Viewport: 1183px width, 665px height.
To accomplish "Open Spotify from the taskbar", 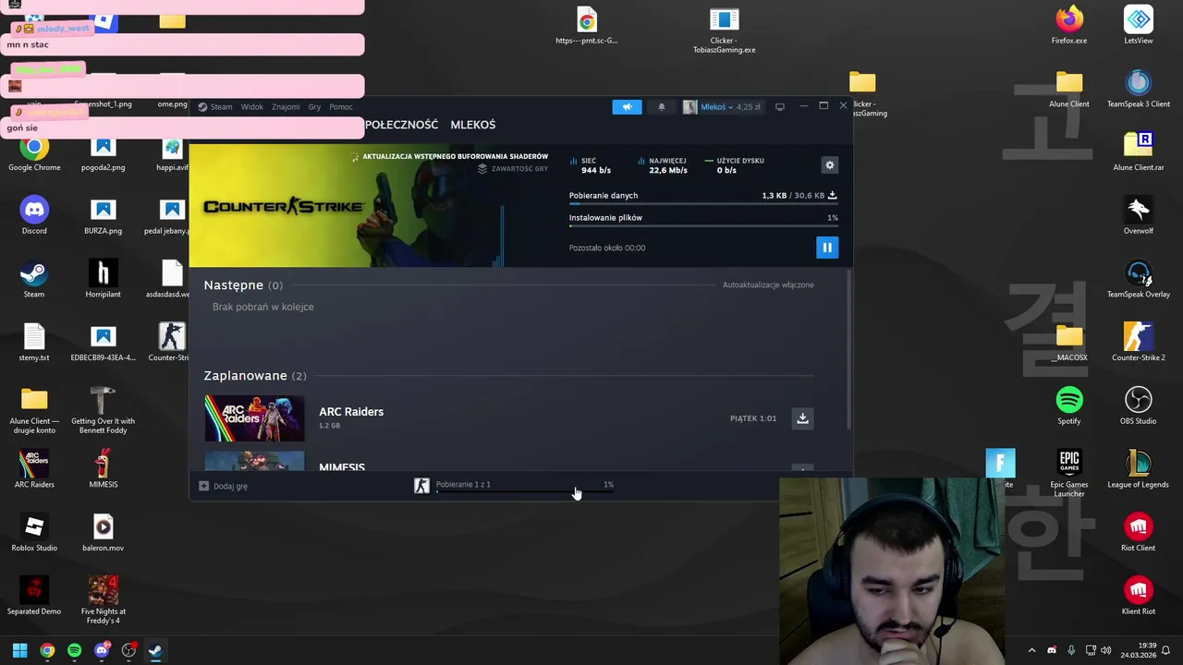I will (74, 650).
